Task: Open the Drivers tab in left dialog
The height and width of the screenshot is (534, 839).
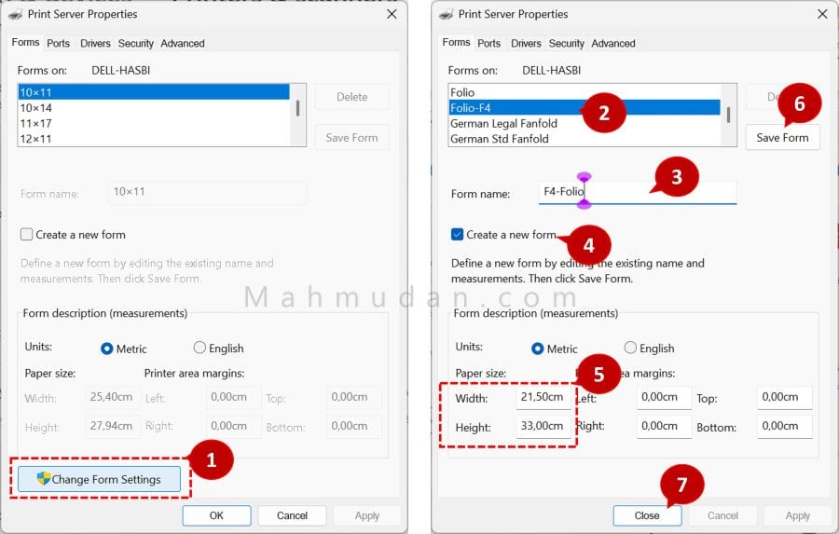Action: tap(95, 44)
